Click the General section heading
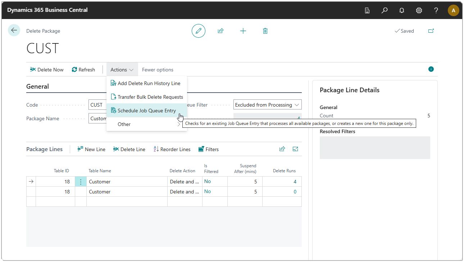The width and height of the screenshot is (464, 262). [x=37, y=86]
